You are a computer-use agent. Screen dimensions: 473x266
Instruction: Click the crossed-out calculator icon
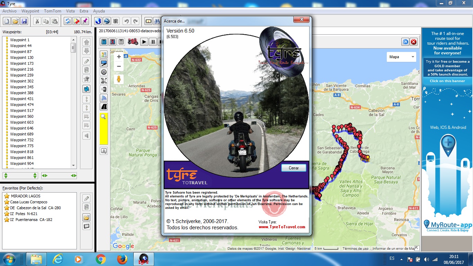(x=112, y=42)
